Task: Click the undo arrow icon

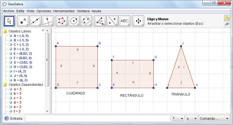Action: pyautogui.click(x=227, y=18)
